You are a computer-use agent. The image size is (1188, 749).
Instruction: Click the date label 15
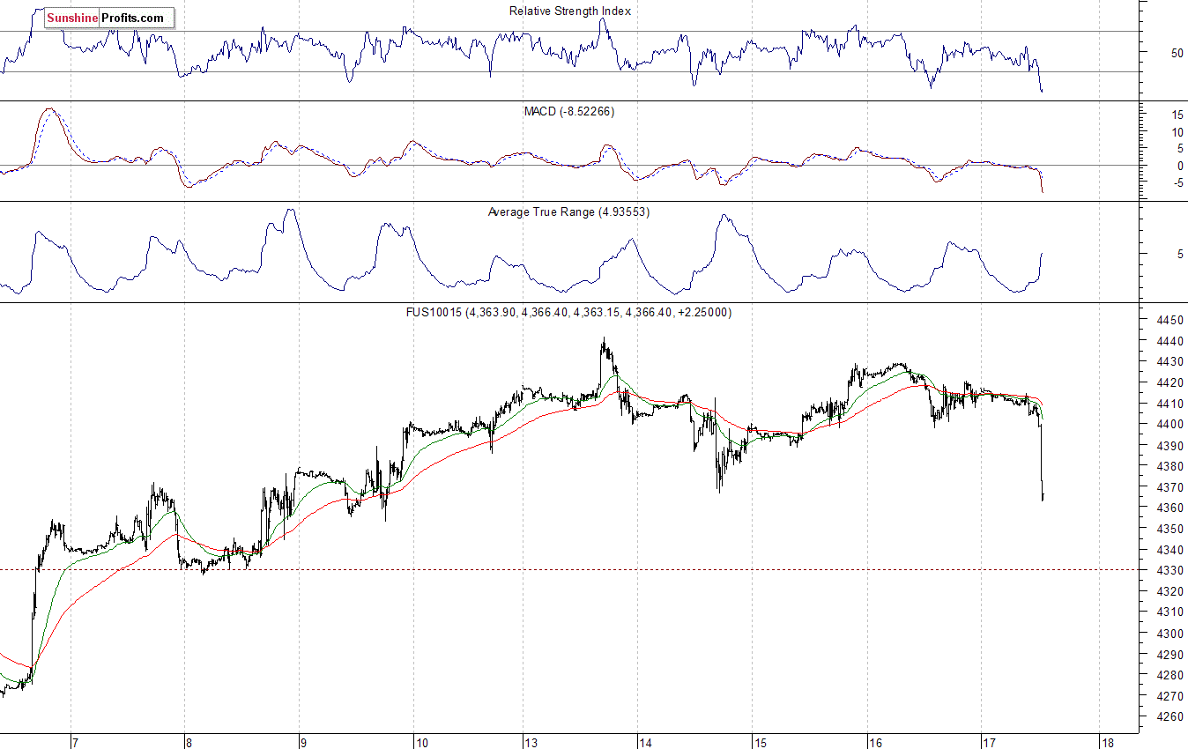coord(761,742)
